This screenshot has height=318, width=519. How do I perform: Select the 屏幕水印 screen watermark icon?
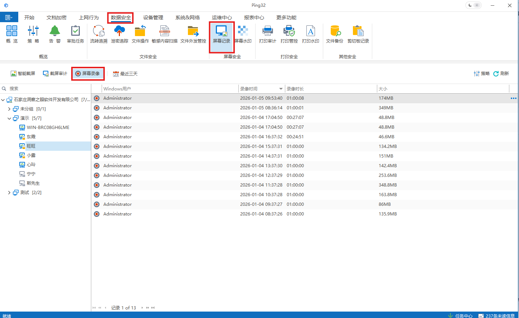pos(243,35)
